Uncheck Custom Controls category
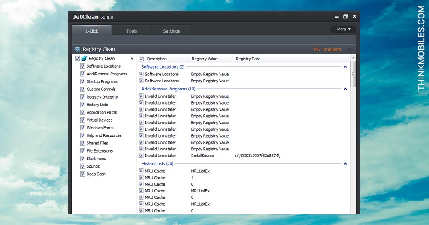Image resolution: width=429 pixels, height=225 pixels. click(x=82, y=89)
